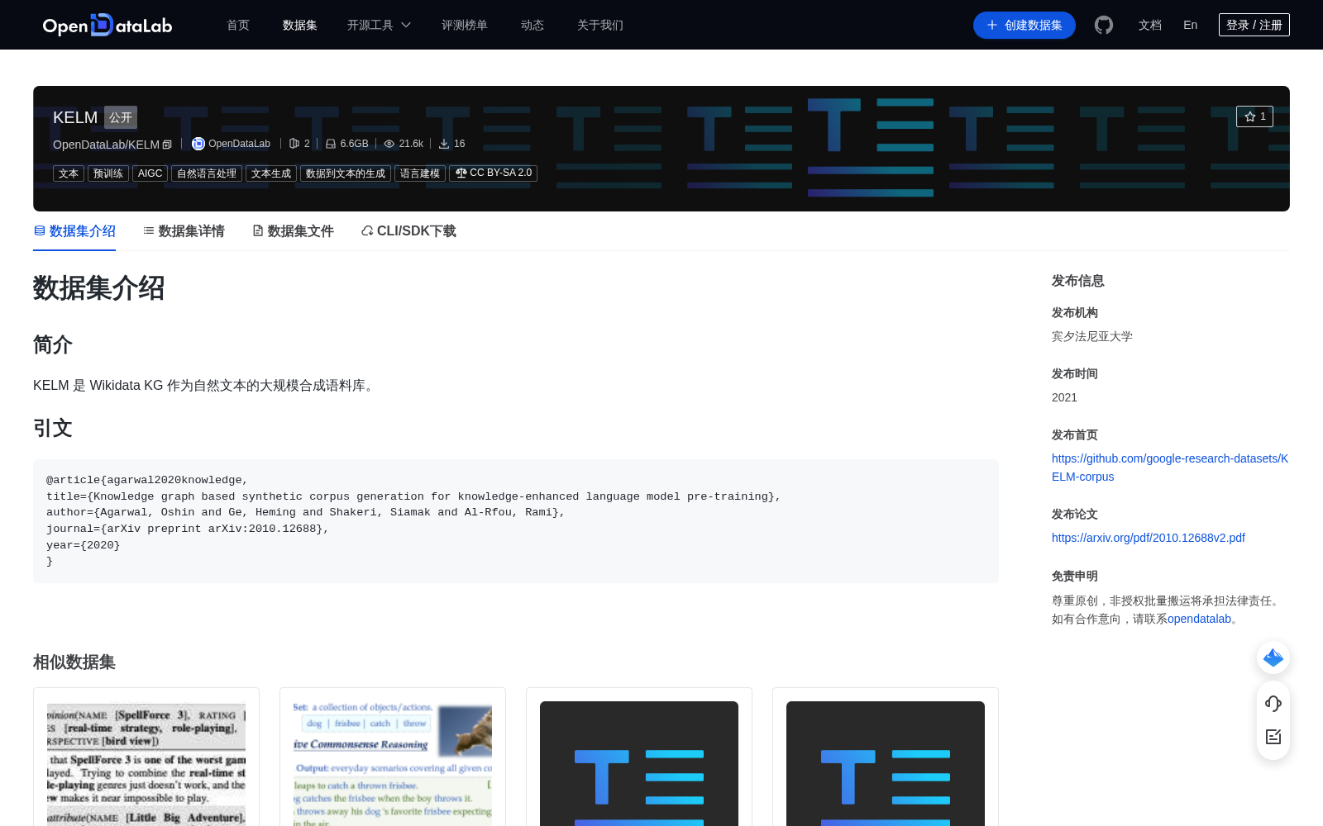The height and width of the screenshot is (826, 1323).
Task: Click the files count icon showing 2
Action: pyautogui.click(x=294, y=144)
